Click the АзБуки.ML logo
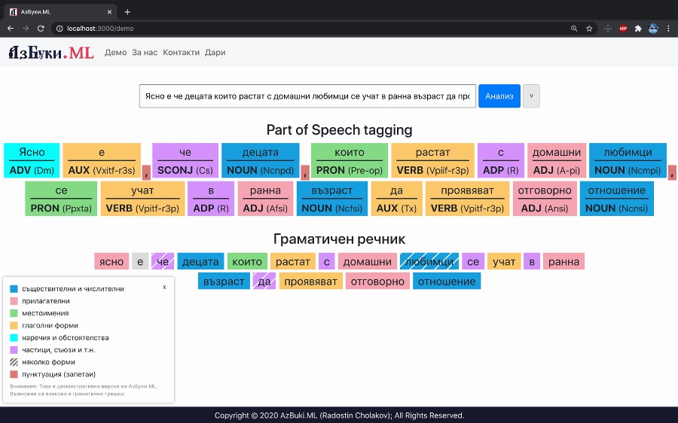 click(x=50, y=53)
